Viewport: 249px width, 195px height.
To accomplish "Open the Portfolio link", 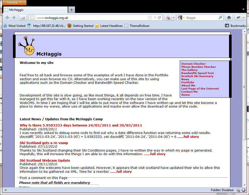I will pyautogui.click(x=188, y=82).
